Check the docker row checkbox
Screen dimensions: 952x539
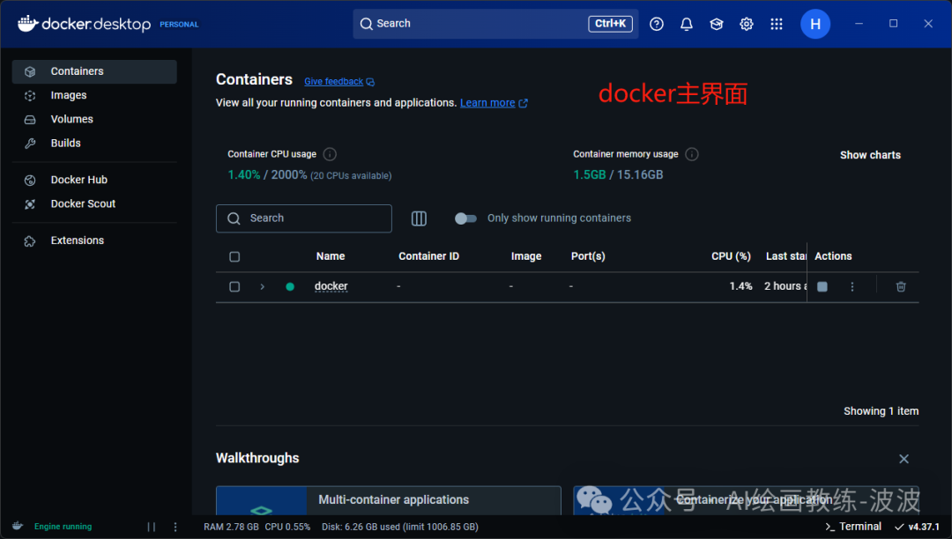tap(234, 287)
